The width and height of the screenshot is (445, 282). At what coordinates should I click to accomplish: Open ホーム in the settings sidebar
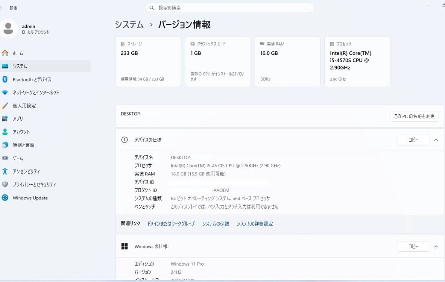45,53
